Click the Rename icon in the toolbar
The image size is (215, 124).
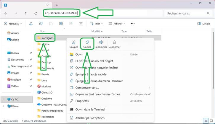61,24
